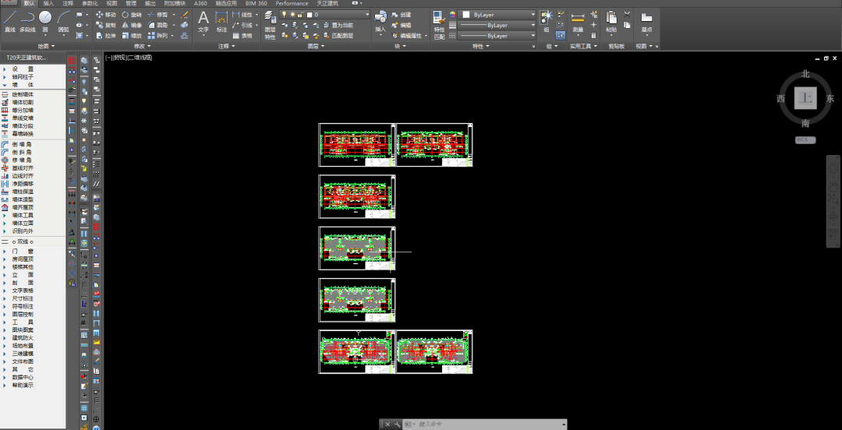Click the 移动 (Move) tool
The height and width of the screenshot is (430, 842).
pos(106,15)
